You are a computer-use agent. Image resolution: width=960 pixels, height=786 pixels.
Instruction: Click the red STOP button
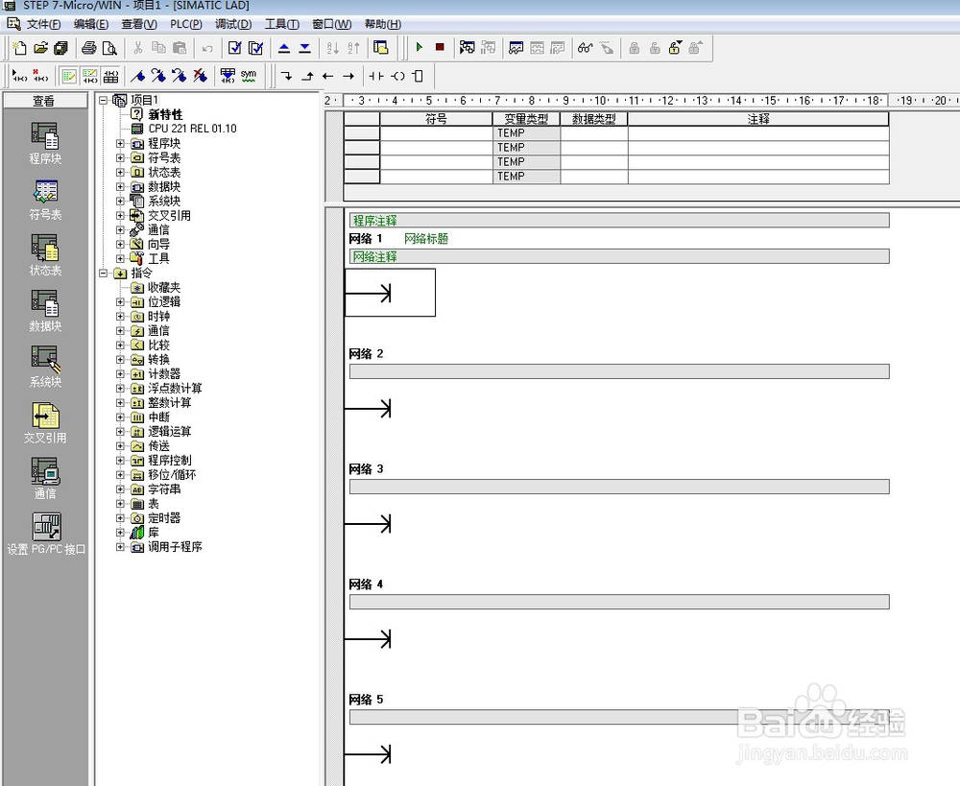[440, 47]
